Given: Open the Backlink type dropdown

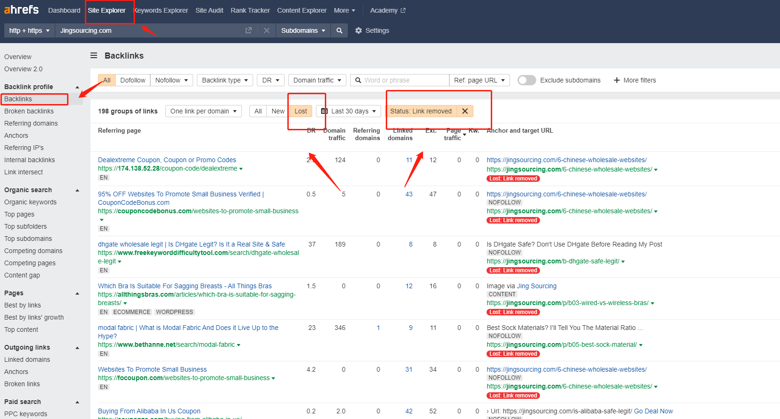Looking at the screenshot, I should pos(225,80).
